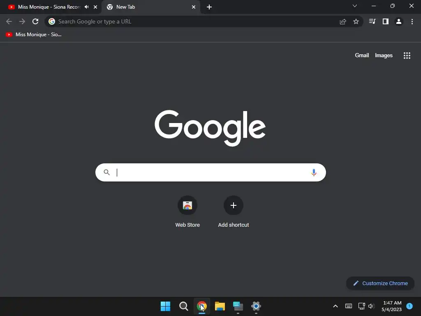Open Google Images link
Screen dimensions: 421x316
coord(384,56)
